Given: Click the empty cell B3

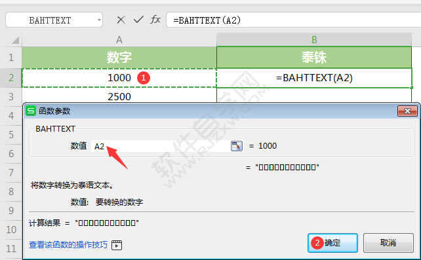Looking at the screenshot, I should (x=314, y=95).
